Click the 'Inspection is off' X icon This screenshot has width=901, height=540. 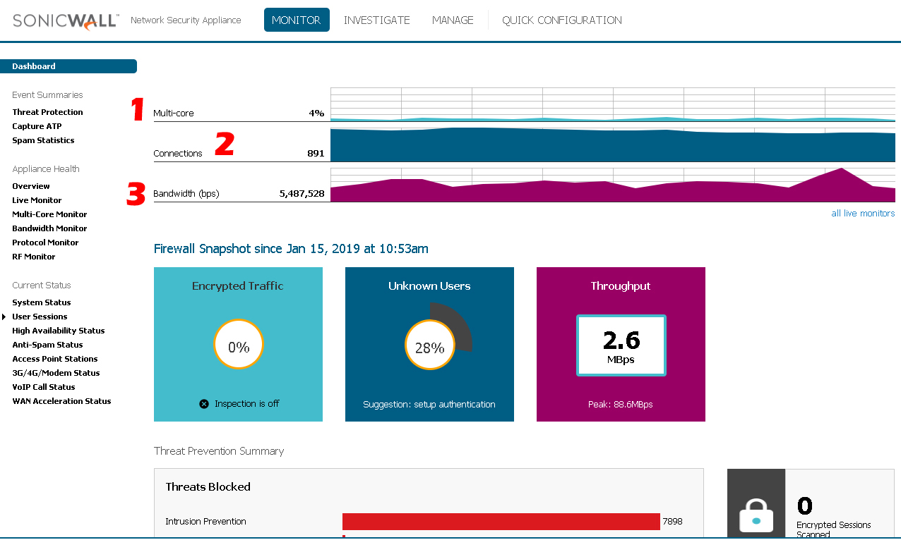point(203,403)
